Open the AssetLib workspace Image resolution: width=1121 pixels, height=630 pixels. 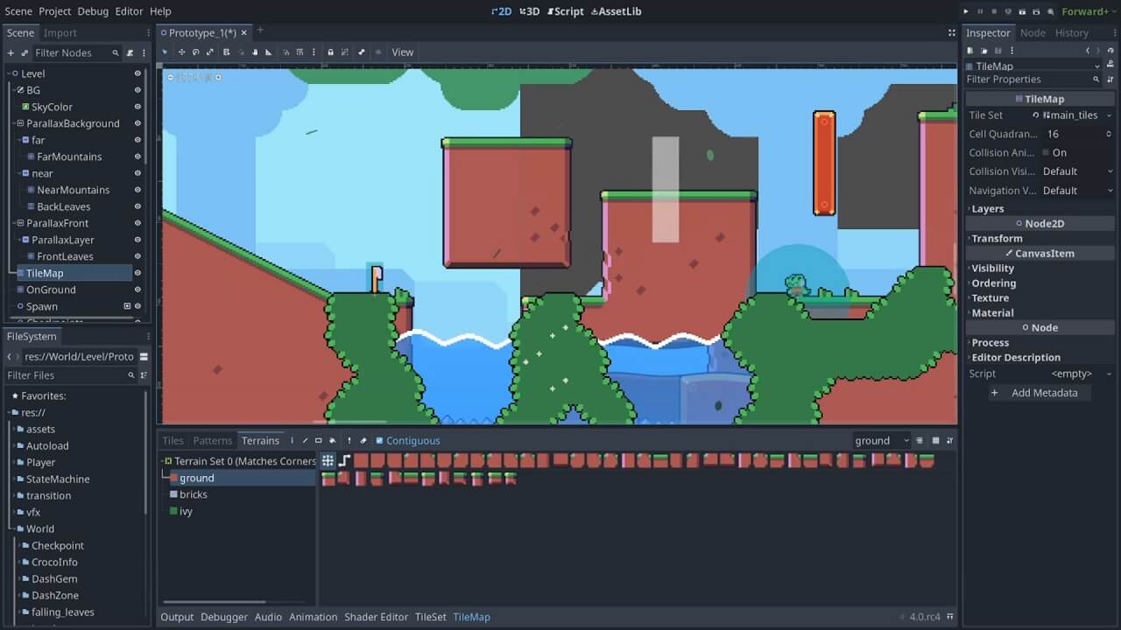(617, 11)
